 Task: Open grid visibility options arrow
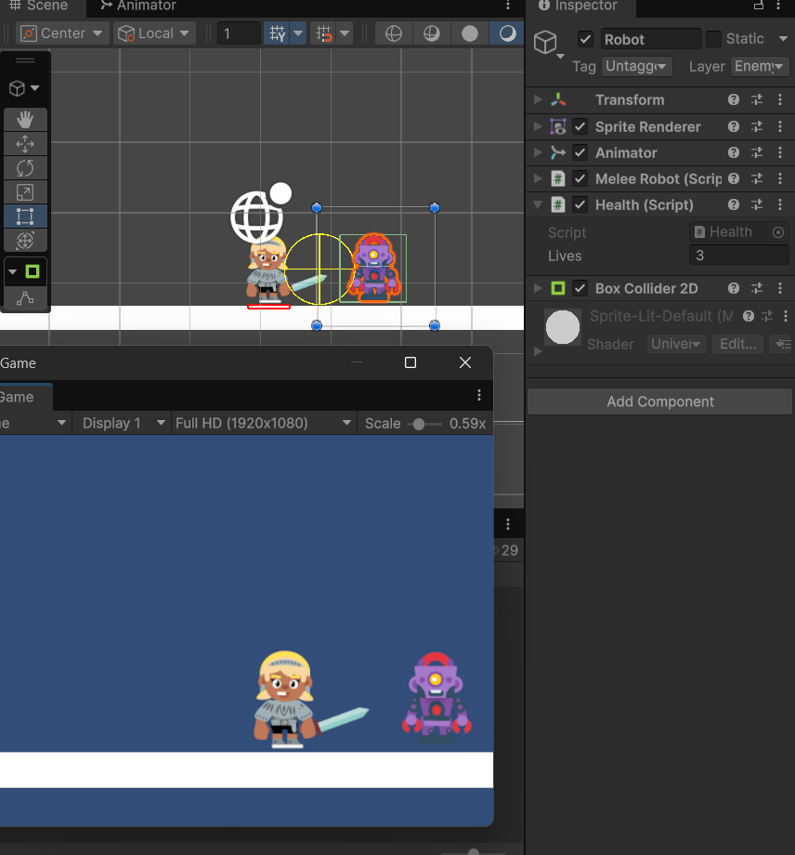(x=298, y=33)
